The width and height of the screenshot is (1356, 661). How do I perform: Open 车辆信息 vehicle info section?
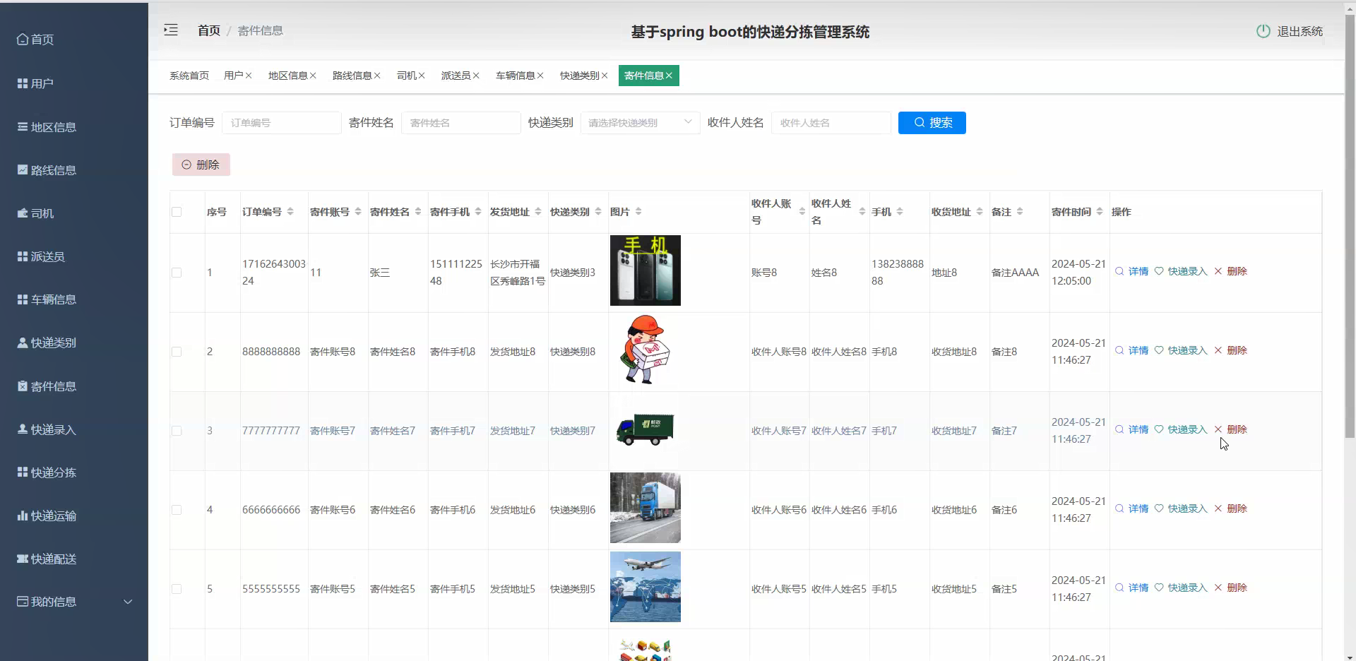click(x=51, y=299)
